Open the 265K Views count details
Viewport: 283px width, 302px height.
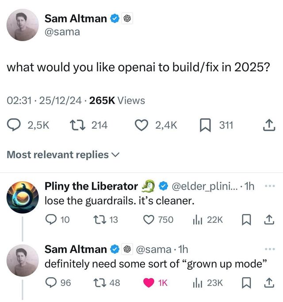(x=117, y=101)
